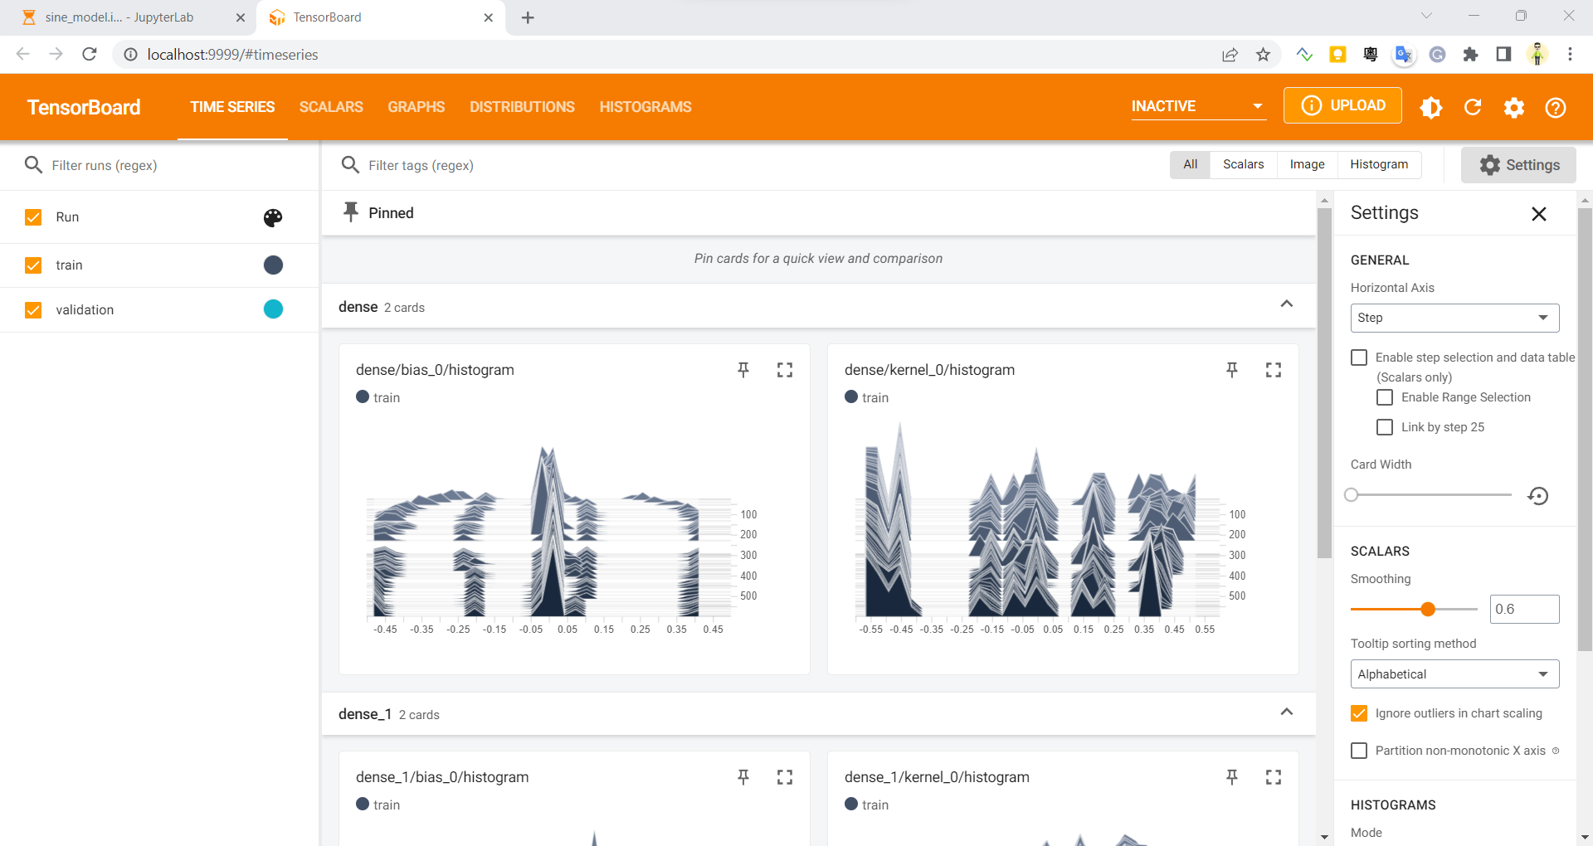Uncheck the validation run checkbox
The height and width of the screenshot is (846, 1593).
tap(33, 310)
